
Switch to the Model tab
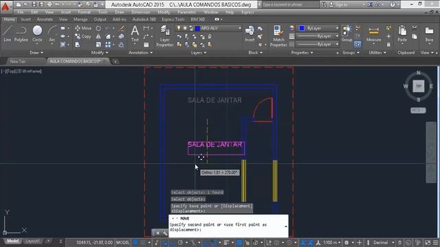[12, 241]
